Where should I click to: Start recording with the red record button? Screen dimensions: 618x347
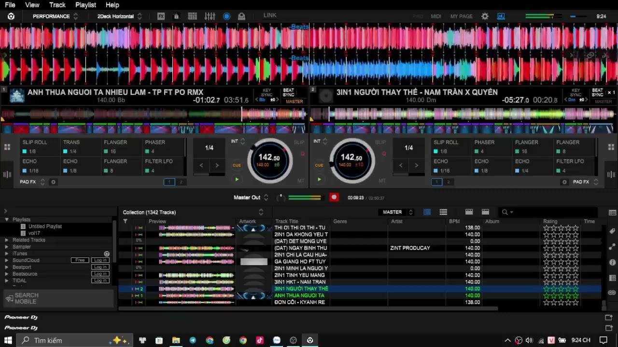pyautogui.click(x=334, y=197)
